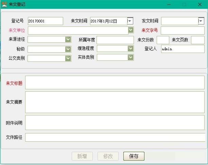208x165 pixels.
Task: Click into the 来文标题 text box
Action: coord(115,82)
